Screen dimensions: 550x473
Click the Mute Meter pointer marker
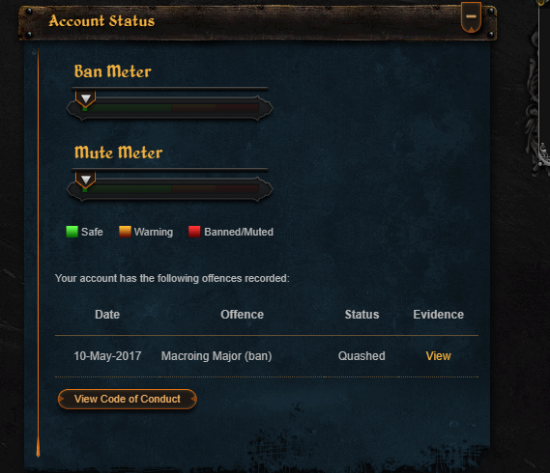click(x=86, y=180)
